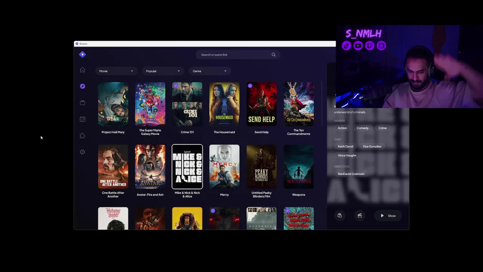Click cast member Eiza González
Viewport: 483px width, 272px height.
372,147
